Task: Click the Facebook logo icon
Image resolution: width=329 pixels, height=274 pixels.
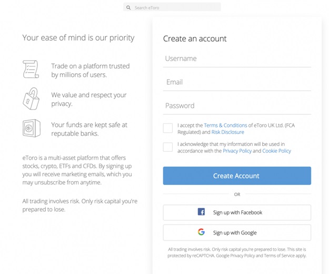Action: pyautogui.click(x=201, y=212)
